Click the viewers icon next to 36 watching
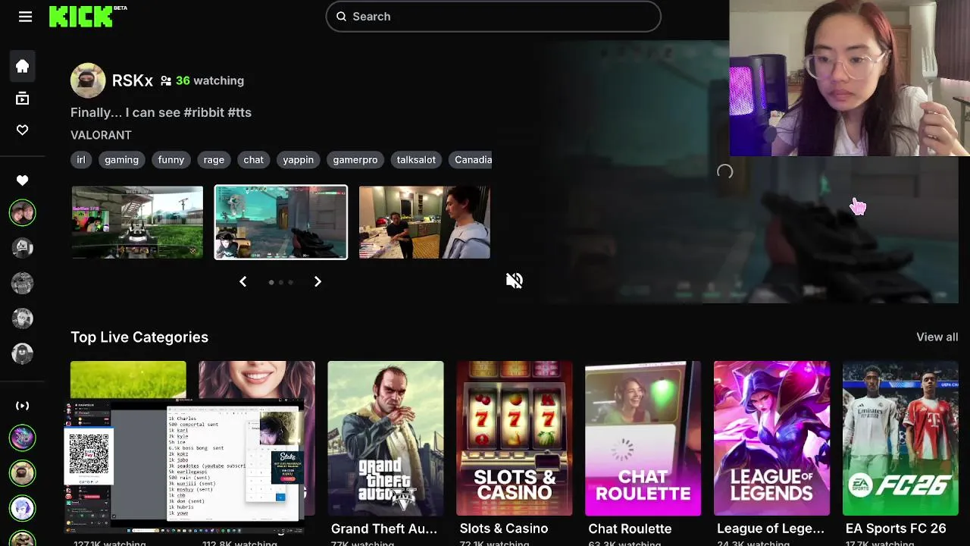The height and width of the screenshot is (546, 970). 166,80
